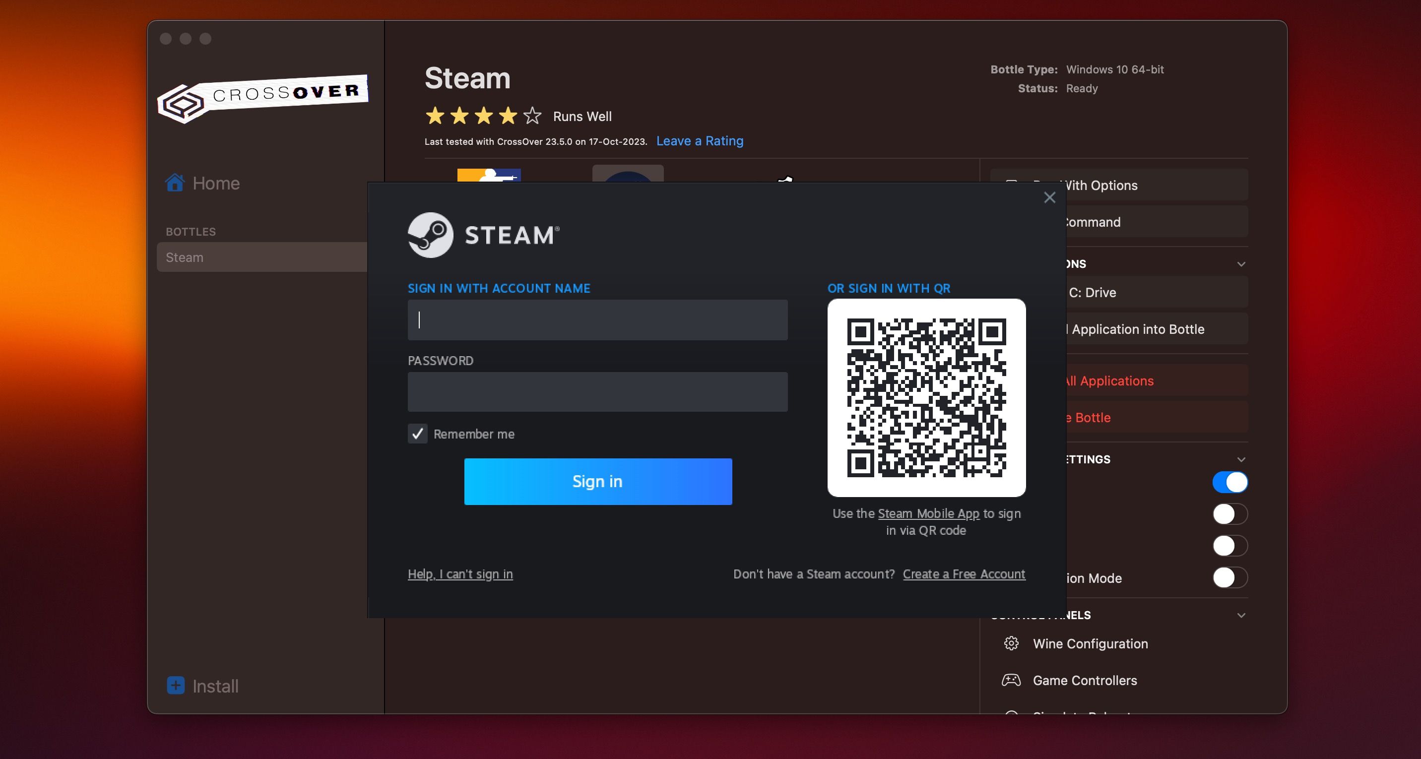Click the Home icon in the sidebar
This screenshot has height=759, width=1421.
point(175,183)
